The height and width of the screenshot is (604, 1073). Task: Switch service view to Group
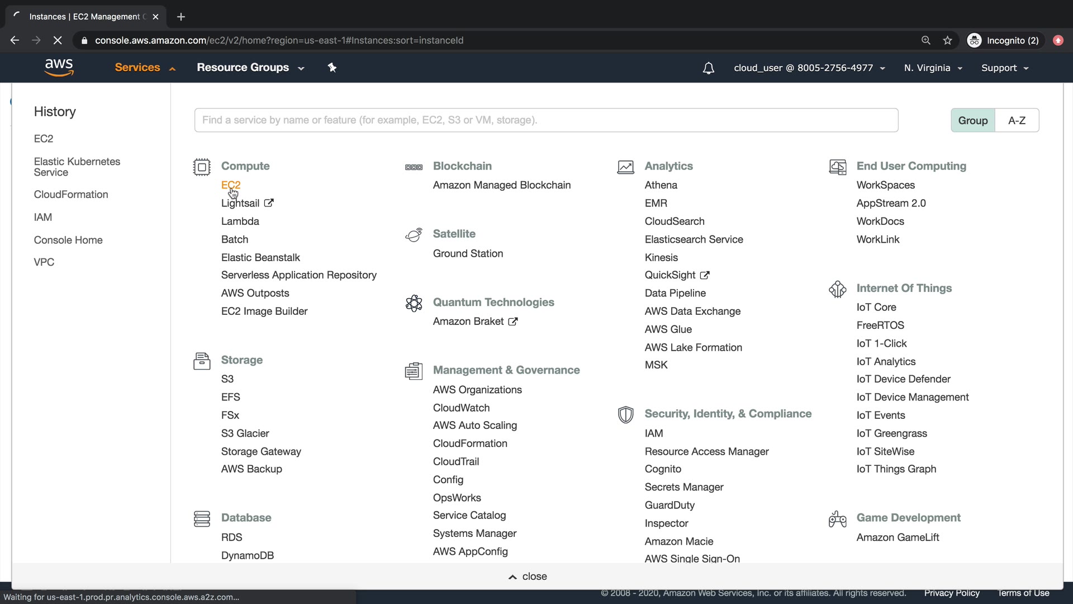(972, 120)
